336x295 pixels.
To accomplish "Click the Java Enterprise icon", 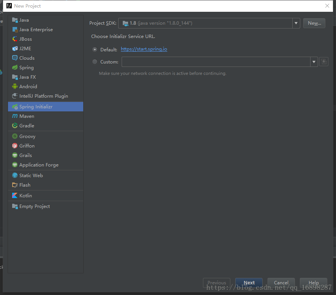I will tap(15, 30).
